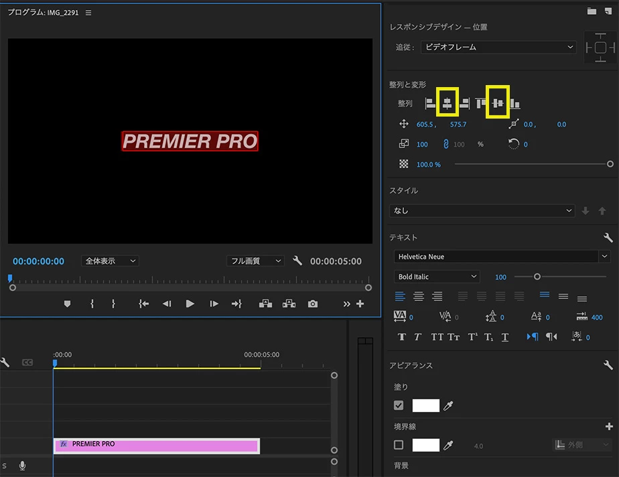The image size is (619, 477).
Task: Go to In point
Action: [x=143, y=303]
